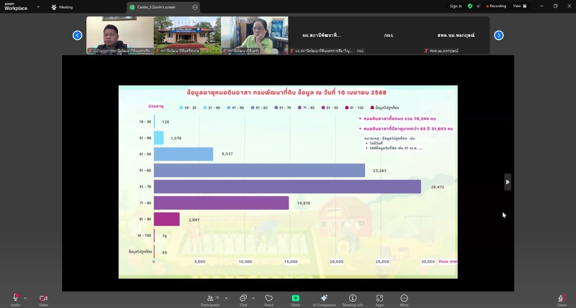
Task: Click the green Share screen icon
Action: coord(295,298)
